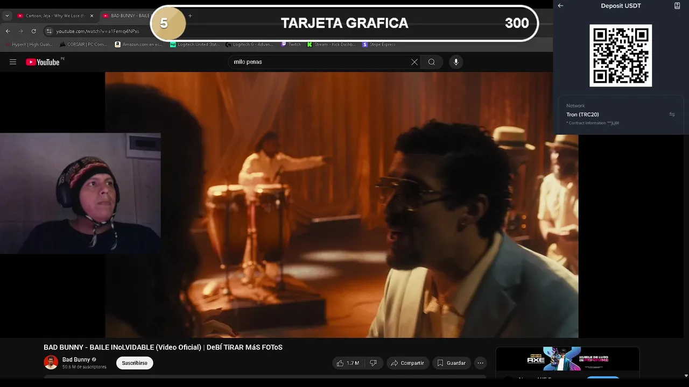Subscribe with the Suscribirse button

click(x=135, y=363)
